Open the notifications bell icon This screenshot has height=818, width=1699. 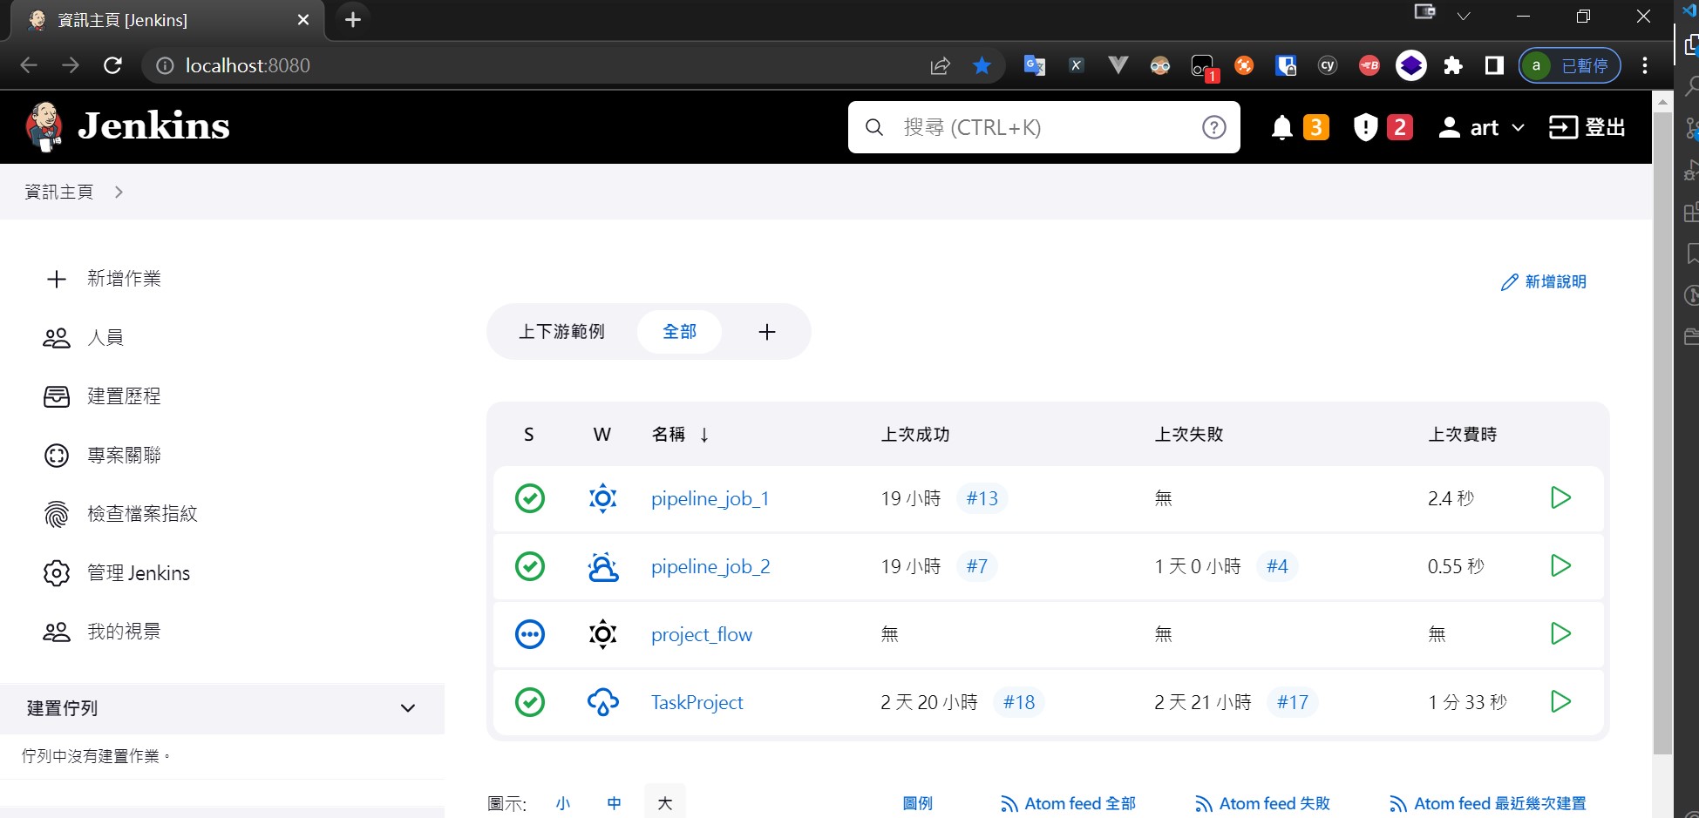tap(1281, 127)
